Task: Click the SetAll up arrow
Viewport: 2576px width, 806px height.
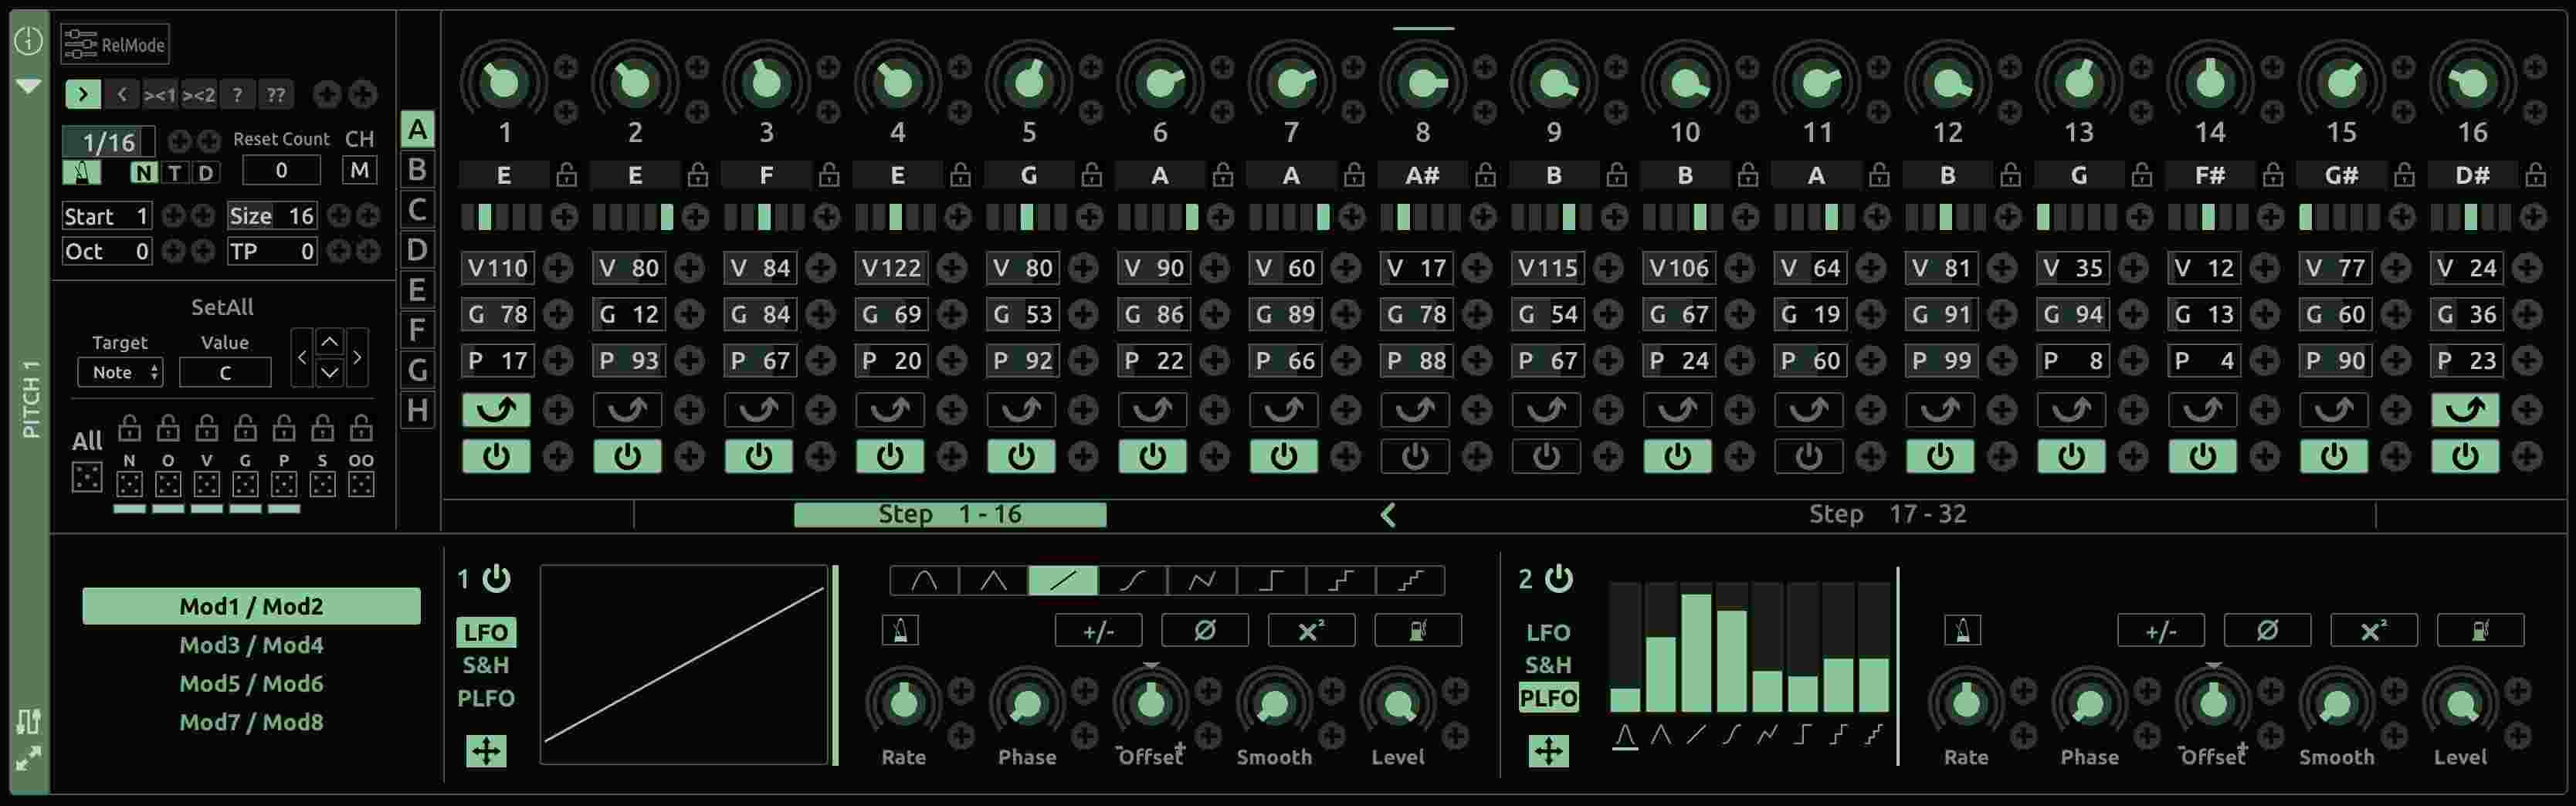Action: pyautogui.click(x=329, y=342)
